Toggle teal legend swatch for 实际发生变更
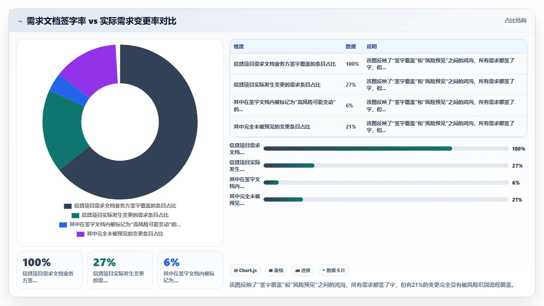 pos(75,215)
